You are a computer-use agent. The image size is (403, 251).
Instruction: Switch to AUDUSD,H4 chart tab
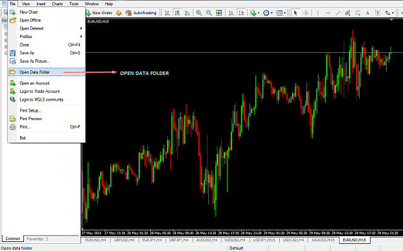(x=206, y=240)
